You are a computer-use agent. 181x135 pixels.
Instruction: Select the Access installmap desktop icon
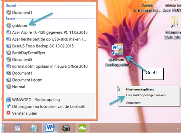pos(147,6)
